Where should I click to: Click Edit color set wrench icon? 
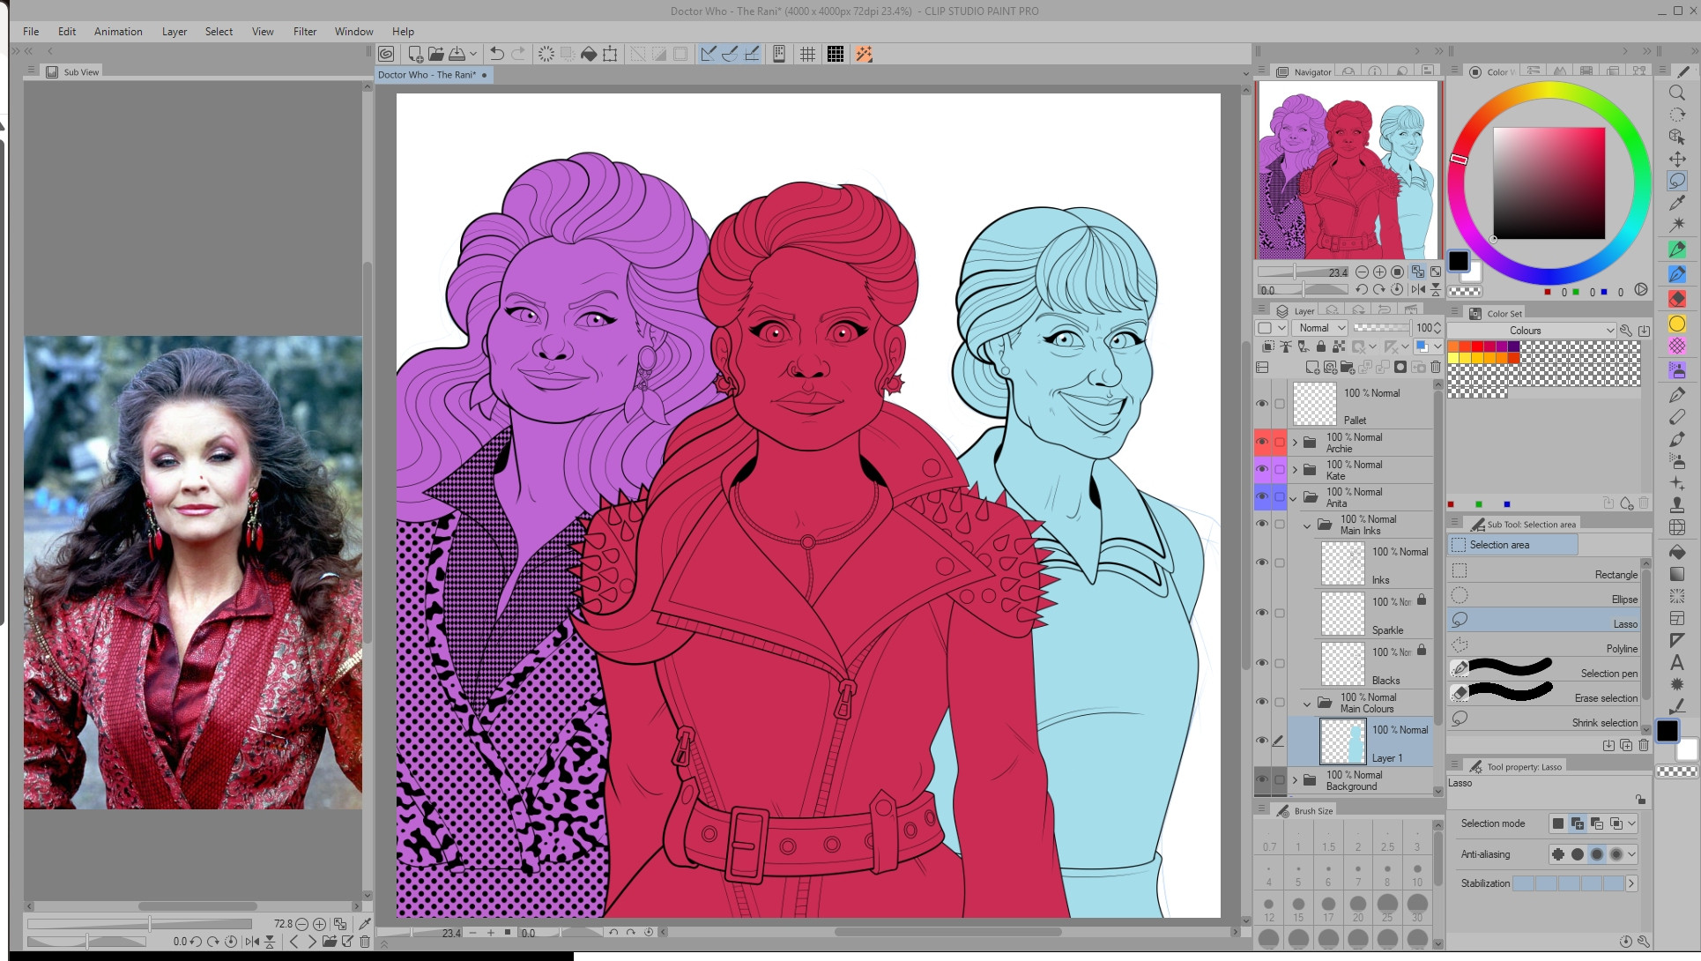click(x=1626, y=331)
